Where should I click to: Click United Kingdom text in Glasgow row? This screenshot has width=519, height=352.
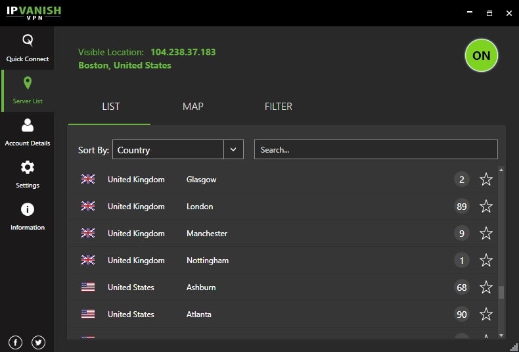click(x=136, y=180)
